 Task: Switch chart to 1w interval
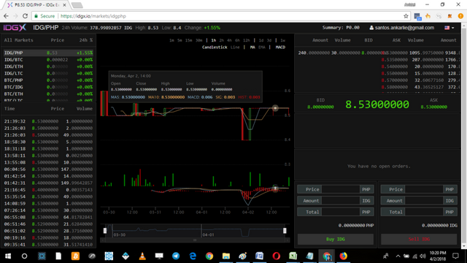click(282, 40)
